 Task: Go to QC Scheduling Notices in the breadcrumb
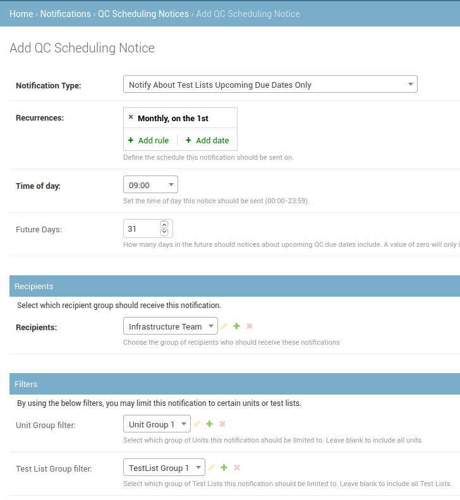coord(143,14)
